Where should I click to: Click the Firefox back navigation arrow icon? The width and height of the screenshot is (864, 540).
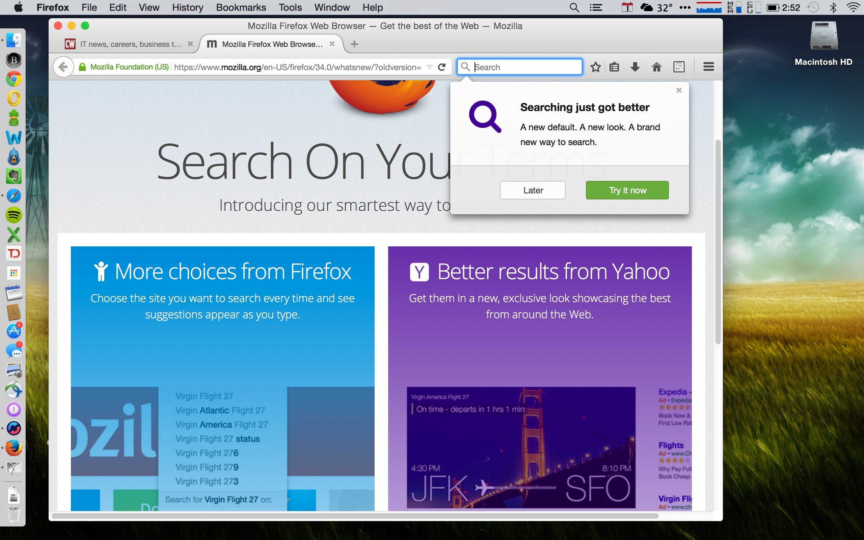[62, 66]
